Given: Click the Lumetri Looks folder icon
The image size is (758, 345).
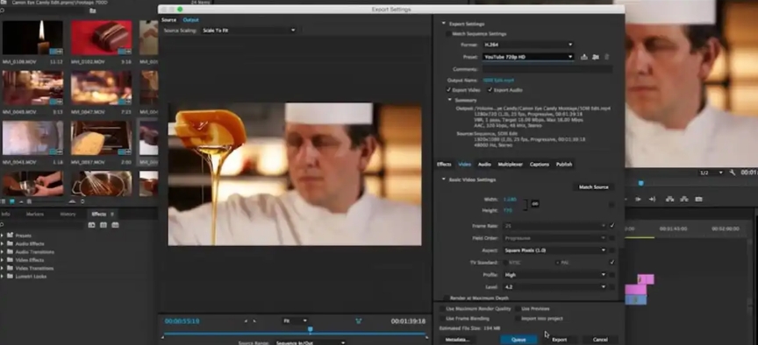Looking at the screenshot, I should (x=11, y=277).
